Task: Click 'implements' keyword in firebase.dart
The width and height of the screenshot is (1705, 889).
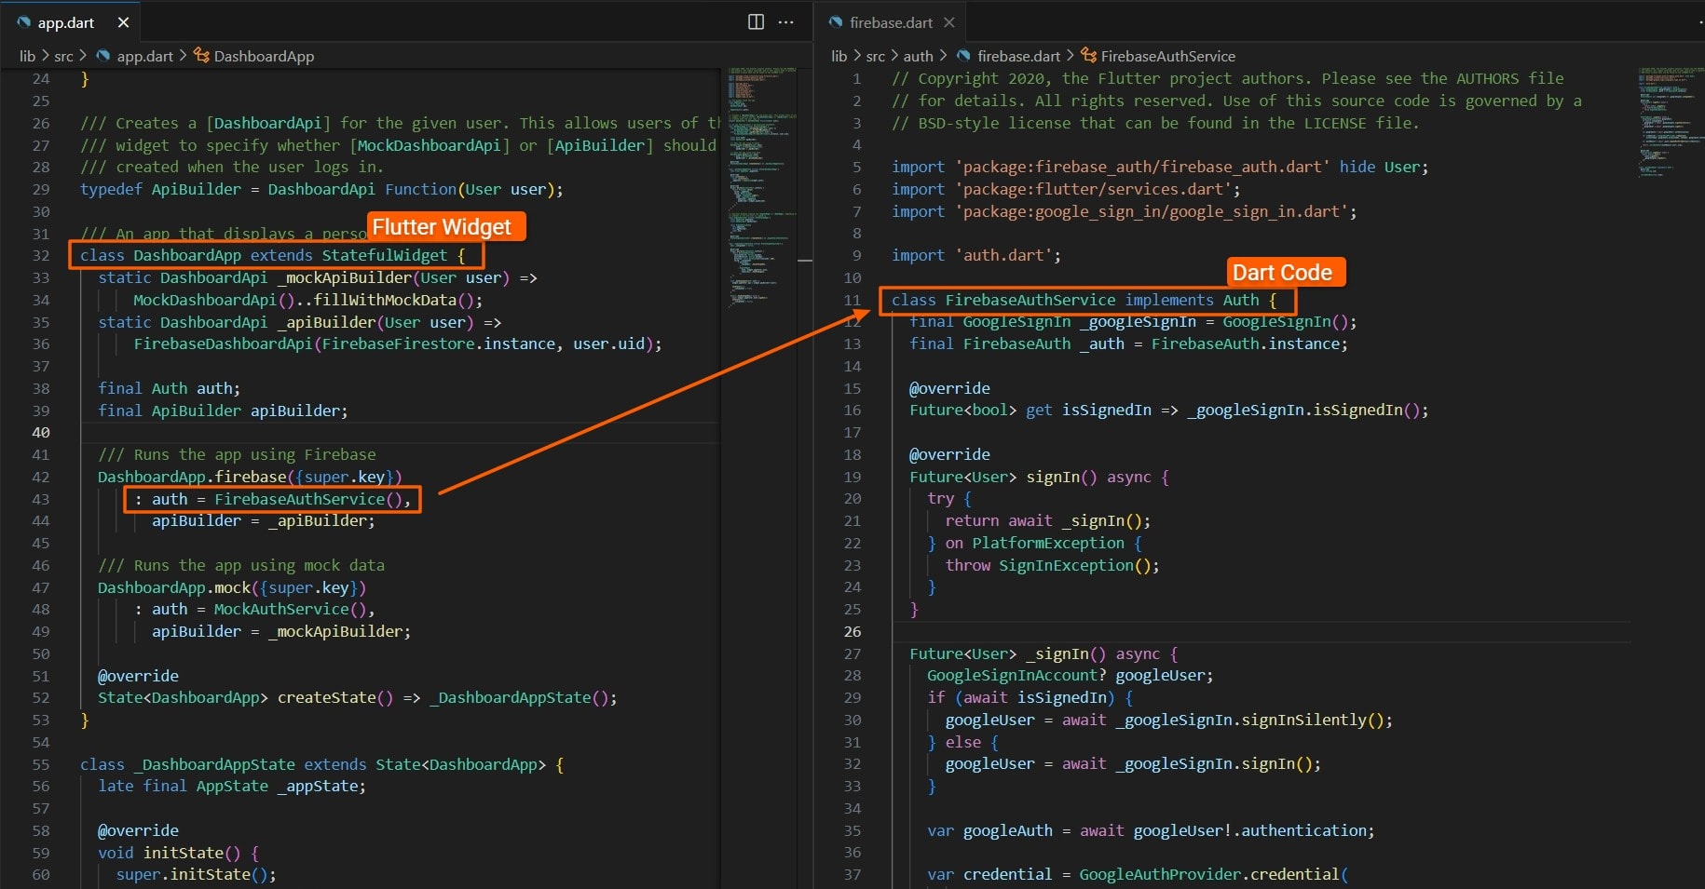Action: [1168, 300]
